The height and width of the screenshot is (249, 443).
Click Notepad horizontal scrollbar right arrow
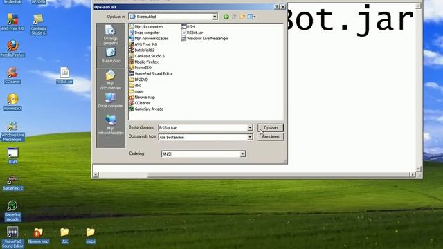413,174
